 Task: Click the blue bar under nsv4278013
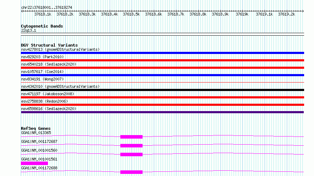pos(162,53)
